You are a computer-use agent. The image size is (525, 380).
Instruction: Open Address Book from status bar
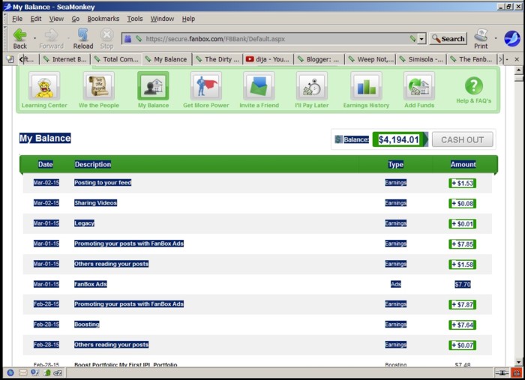(46, 373)
